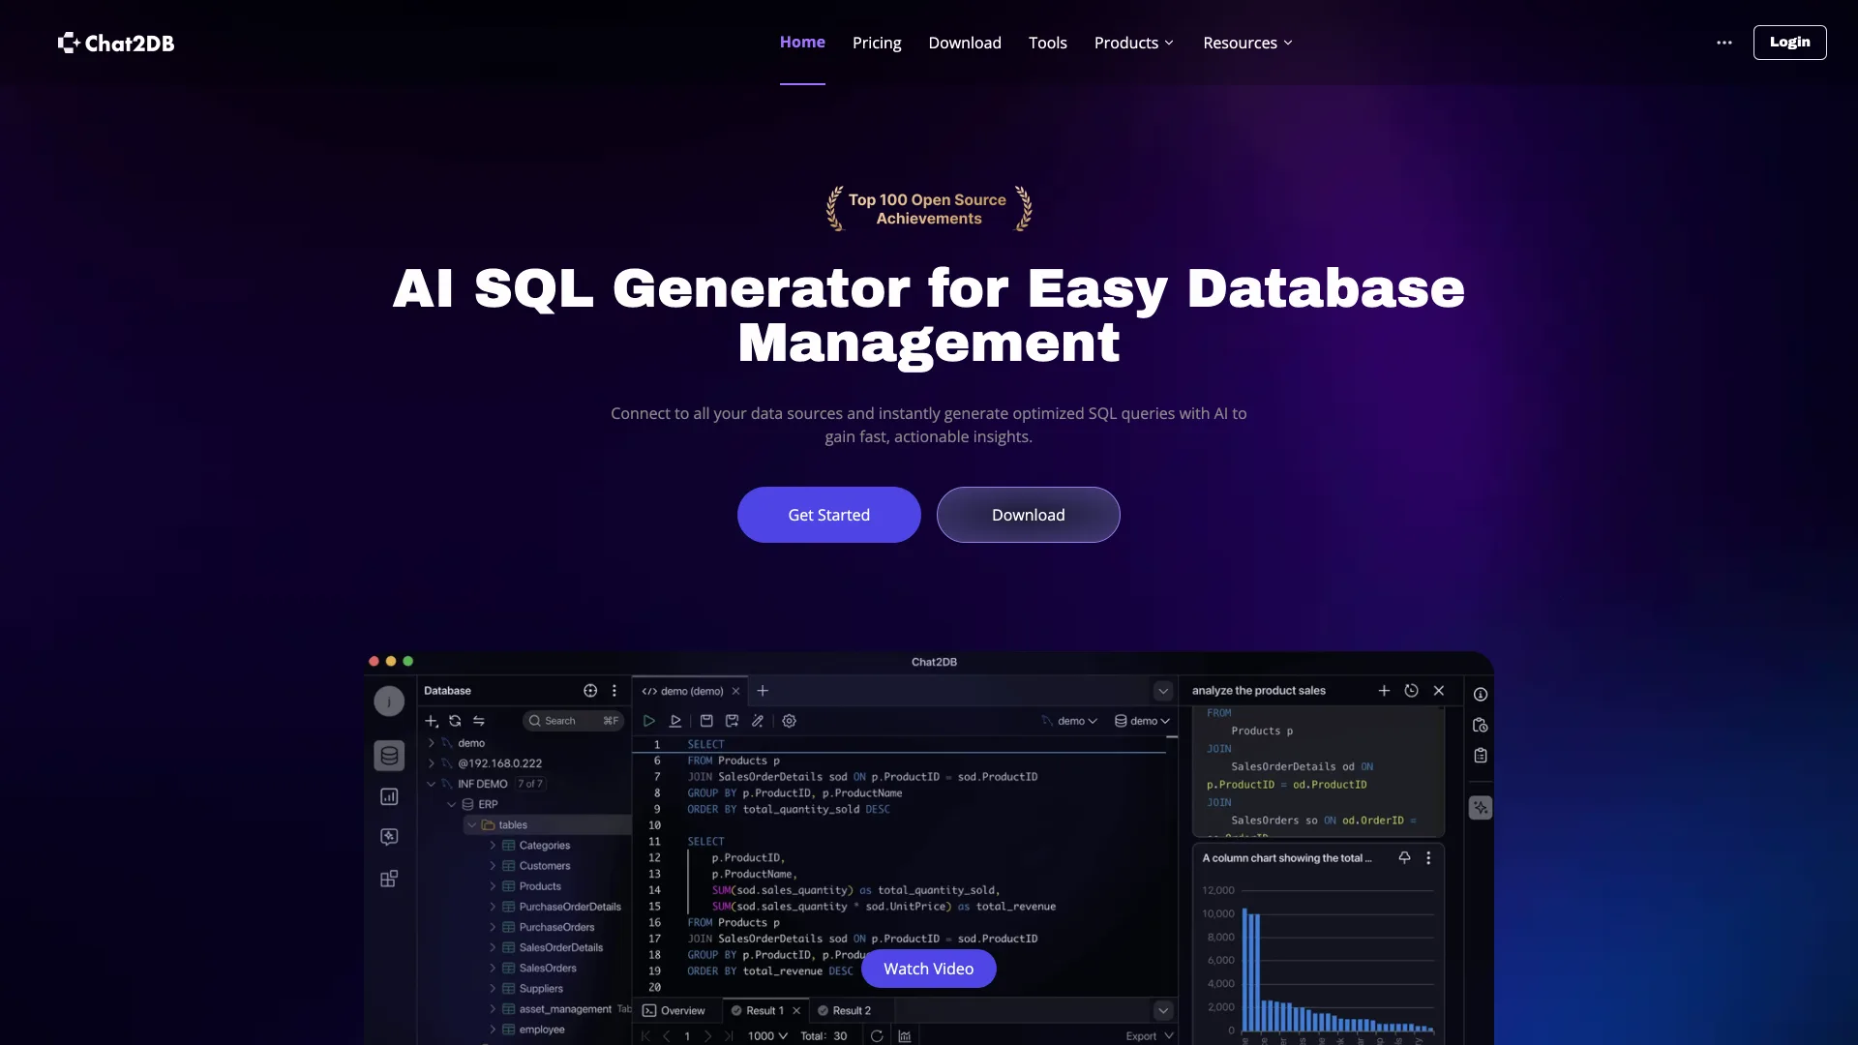Add a new editor tab with plus

pyautogui.click(x=763, y=691)
